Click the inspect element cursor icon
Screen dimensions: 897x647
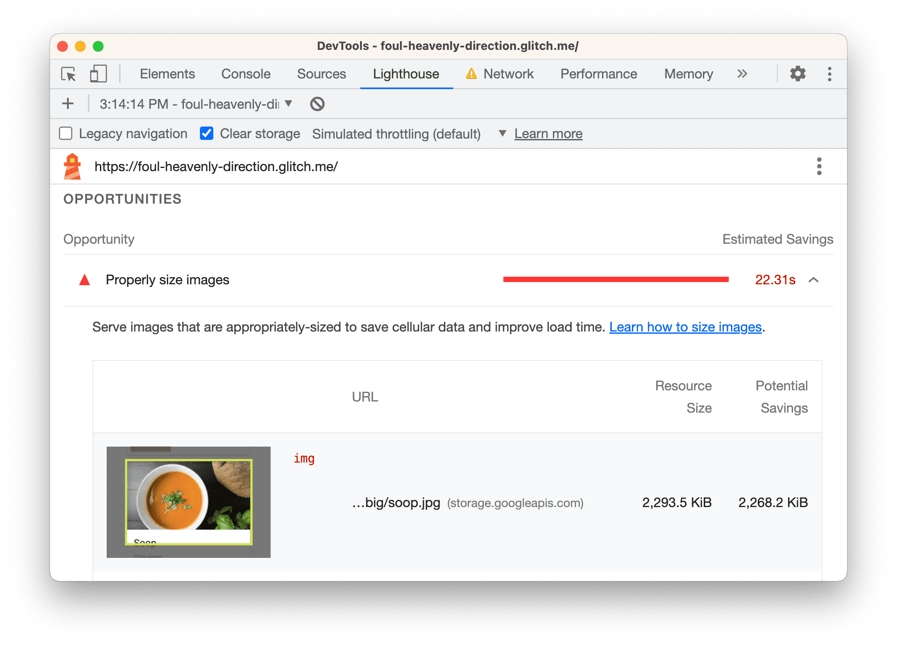pos(70,74)
